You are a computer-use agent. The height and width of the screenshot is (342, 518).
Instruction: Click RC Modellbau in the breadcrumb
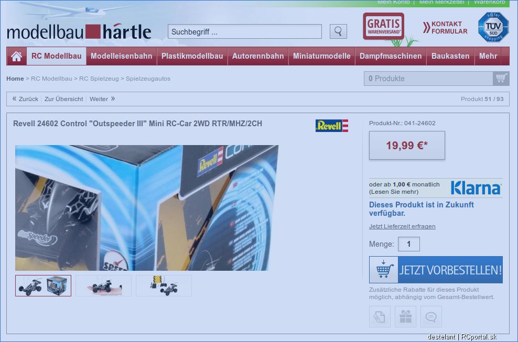pyautogui.click(x=51, y=79)
